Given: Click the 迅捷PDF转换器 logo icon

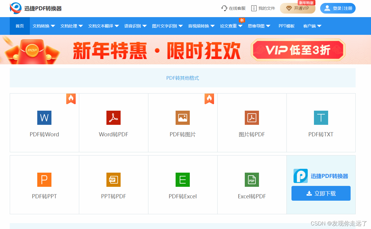Looking at the screenshot, I should pyautogui.click(x=16, y=8).
